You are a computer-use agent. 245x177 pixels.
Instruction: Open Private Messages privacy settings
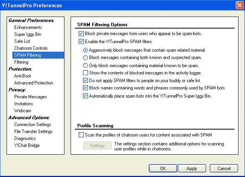click(x=30, y=97)
